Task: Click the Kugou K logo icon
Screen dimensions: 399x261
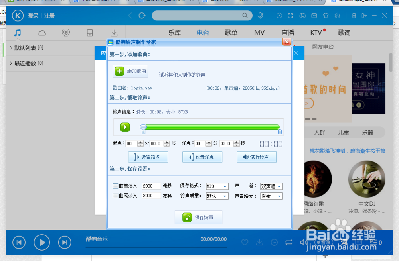Action: pos(18,16)
